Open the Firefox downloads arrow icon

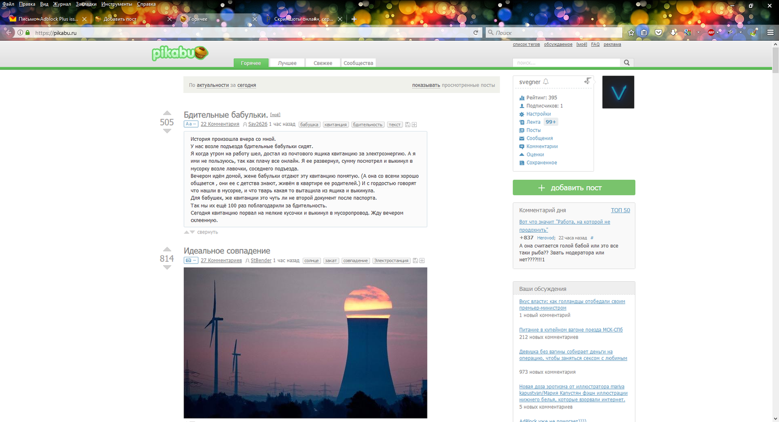pos(673,33)
